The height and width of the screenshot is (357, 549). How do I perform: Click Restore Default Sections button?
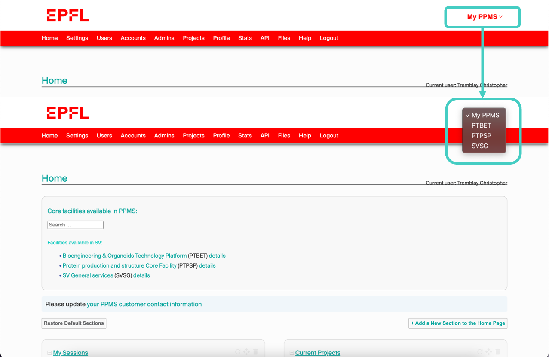click(74, 323)
